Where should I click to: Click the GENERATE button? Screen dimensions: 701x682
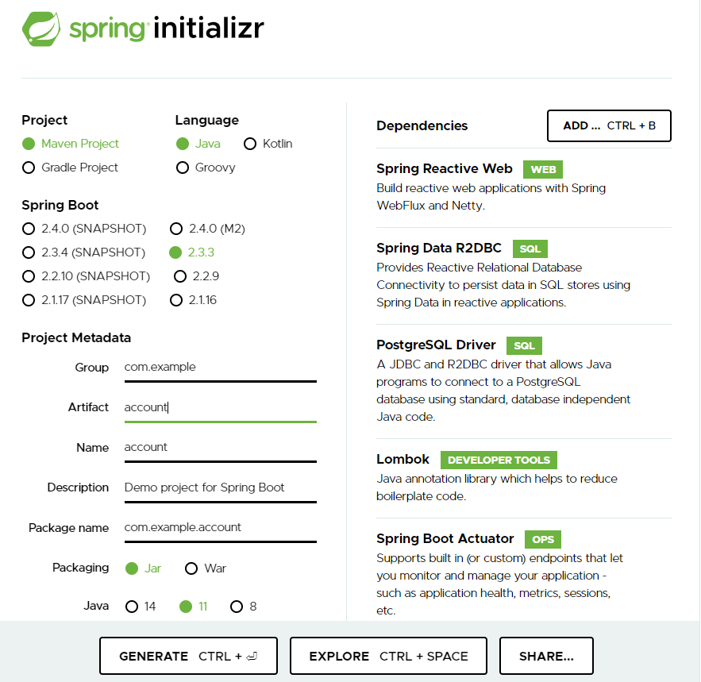click(187, 655)
